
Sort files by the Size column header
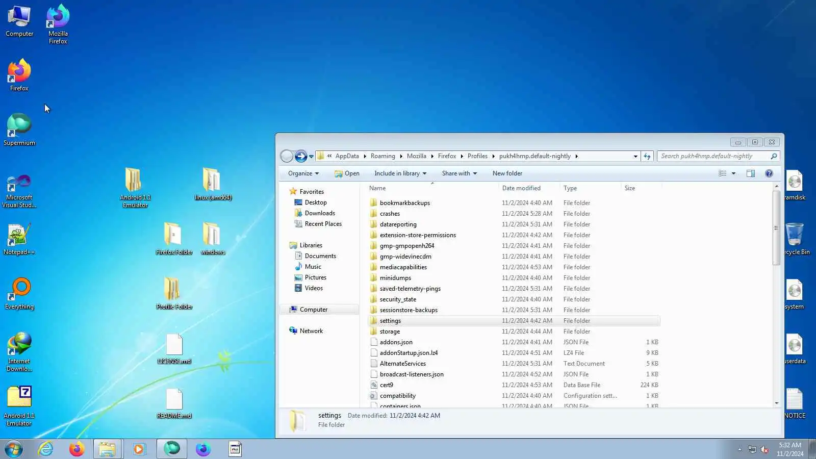641,188
